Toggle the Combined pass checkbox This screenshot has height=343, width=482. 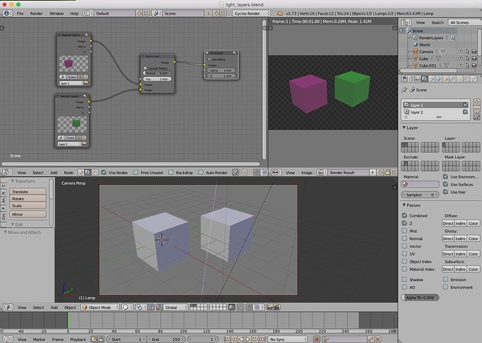click(x=404, y=215)
